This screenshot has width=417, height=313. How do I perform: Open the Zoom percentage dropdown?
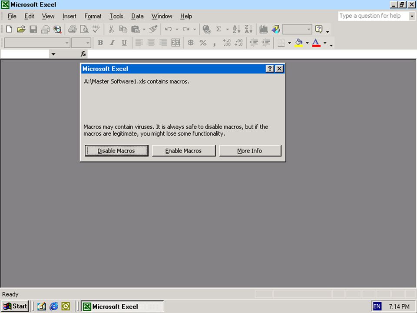pyautogui.click(x=308, y=29)
